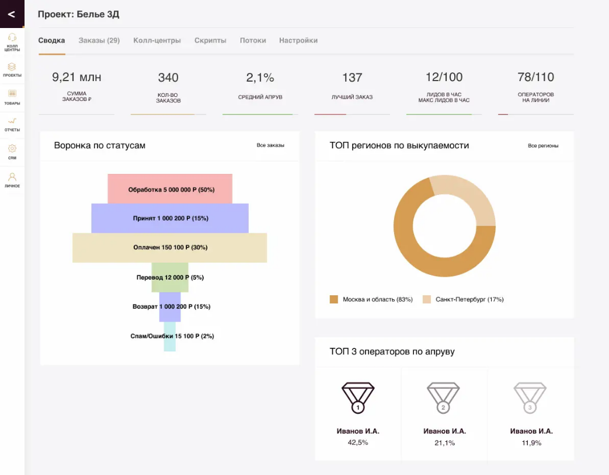Open Проекты in the sidebar
Screen dimensions: 609x475
click(x=12, y=70)
